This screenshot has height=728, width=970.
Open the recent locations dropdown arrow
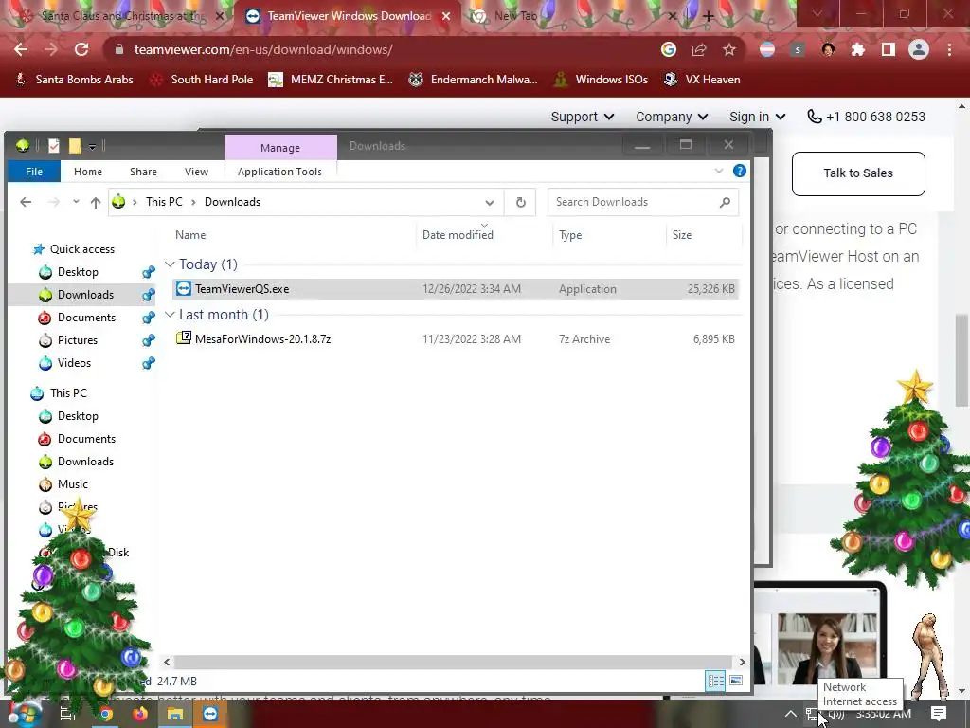click(76, 202)
